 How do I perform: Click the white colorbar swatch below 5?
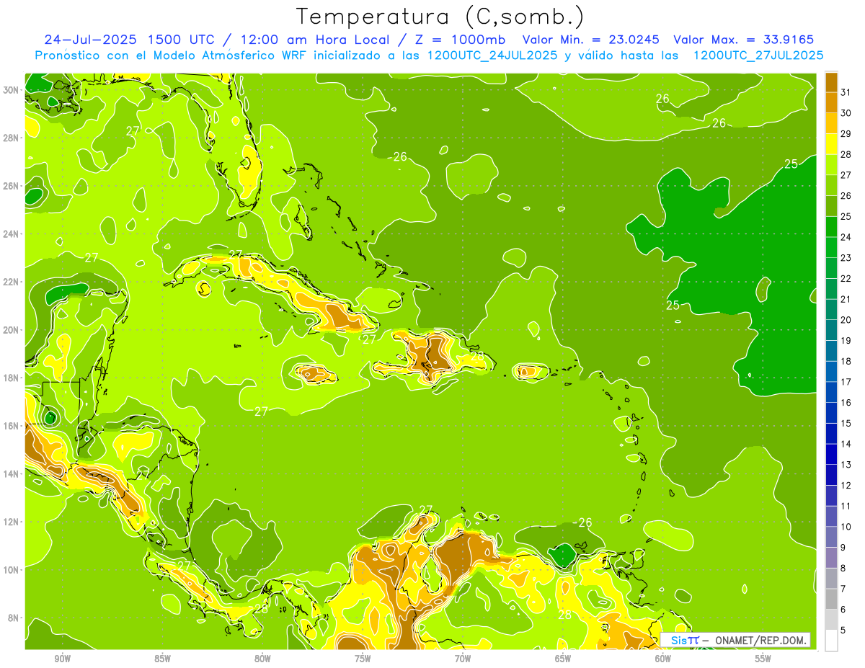coord(831,641)
